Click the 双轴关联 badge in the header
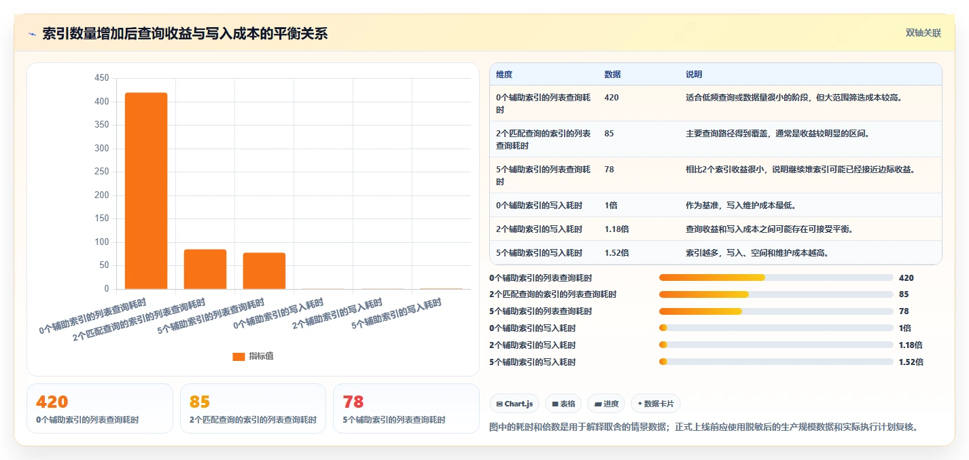 [923, 33]
